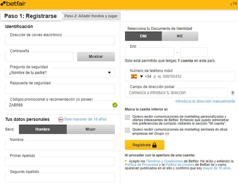Focus the DNI letter field after dash
Screen dimensions: 238x185
pyautogui.click(x=194, y=52)
